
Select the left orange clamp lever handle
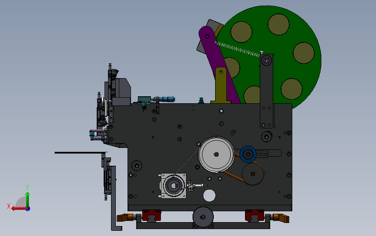(x=125, y=217)
